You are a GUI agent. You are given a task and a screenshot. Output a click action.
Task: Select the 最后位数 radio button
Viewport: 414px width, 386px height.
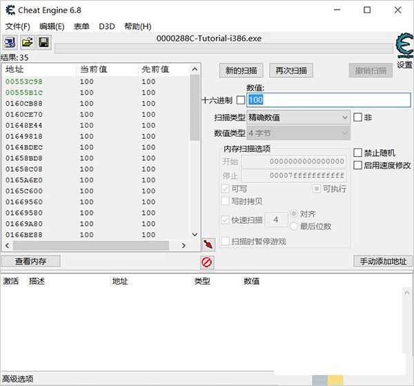(x=294, y=226)
